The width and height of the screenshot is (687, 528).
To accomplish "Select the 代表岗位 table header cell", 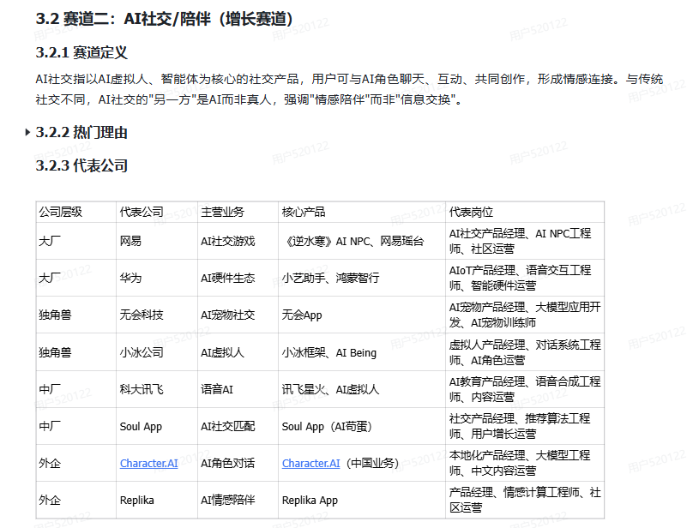I will pyautogui.click(x=471, y=212).
